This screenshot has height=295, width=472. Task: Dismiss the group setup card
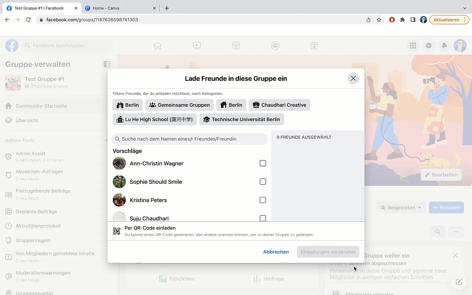[x=455, y=255]
